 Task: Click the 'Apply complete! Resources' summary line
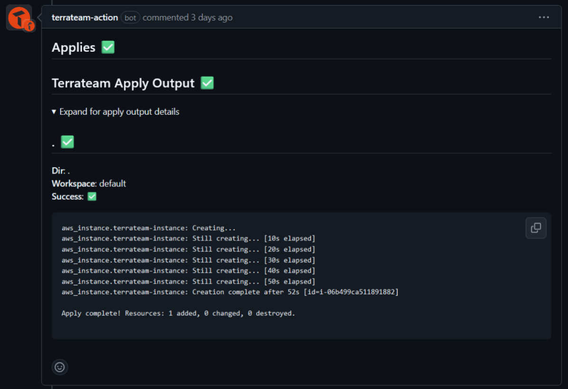[x=178, y=313]
